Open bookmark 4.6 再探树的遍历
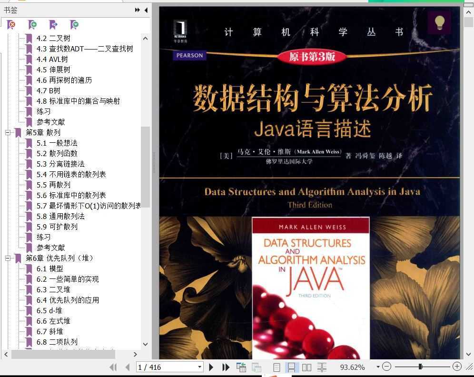Image resolution: width=474 pixels, height=377 pixels. 64,80
